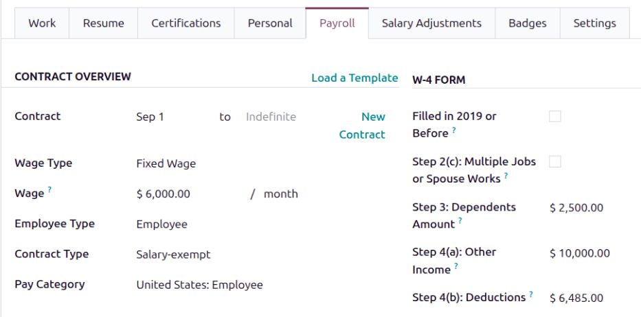Enable Step 2(c) Multiple Jobs checkbox
The image size is (641, 317).
click(x=555, y=162)
